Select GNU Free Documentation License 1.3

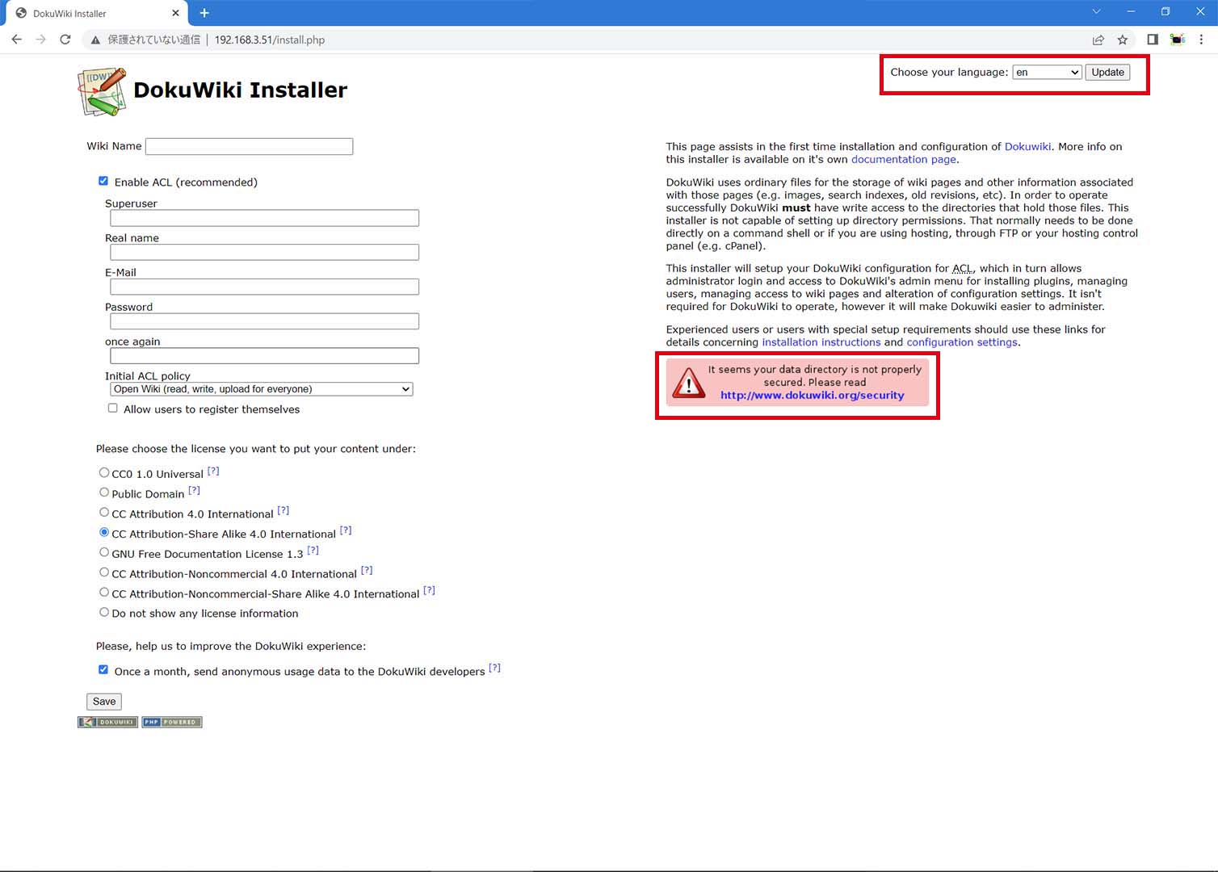(104, 552)
